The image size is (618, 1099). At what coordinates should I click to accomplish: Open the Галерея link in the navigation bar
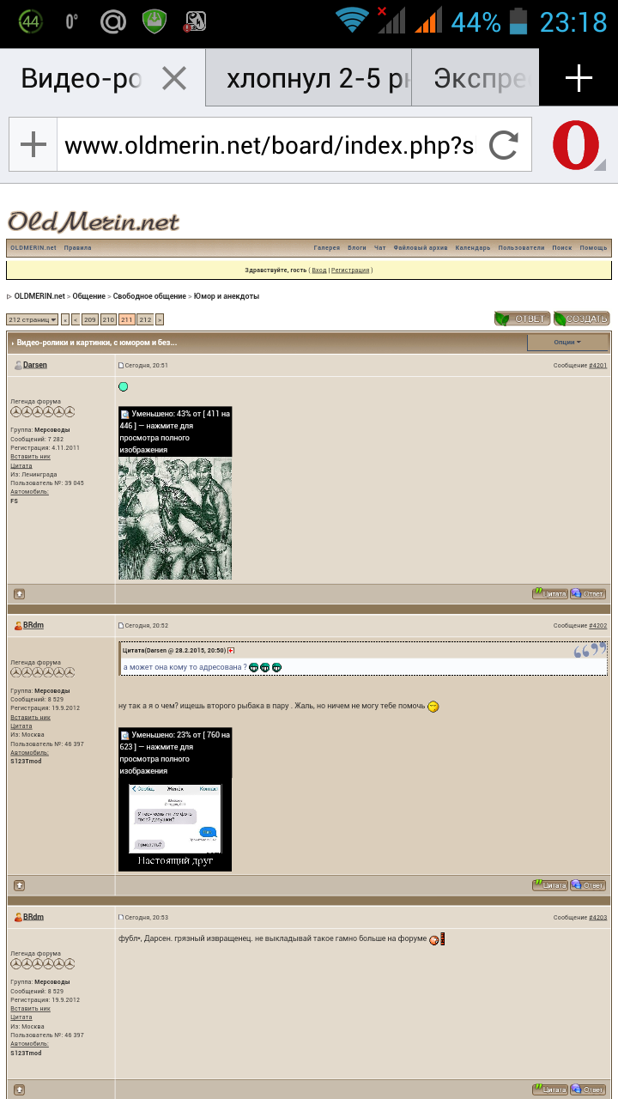pos(326,248)
